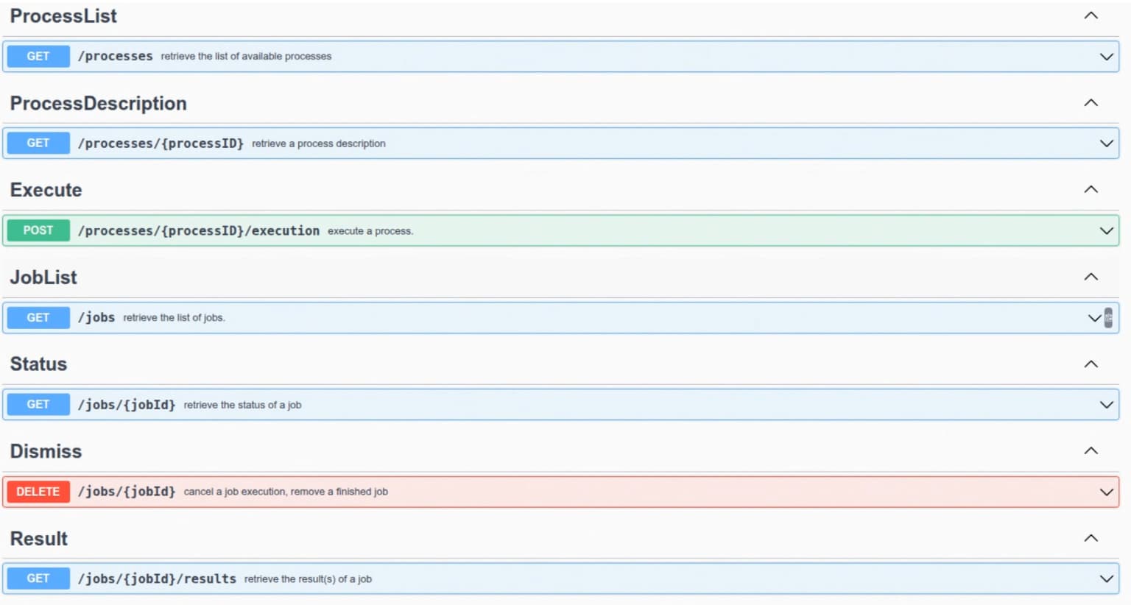This screenshot has width=1131, height=605.
Task: Collapse the JobList section chevron
Action: click(1091, 277)
